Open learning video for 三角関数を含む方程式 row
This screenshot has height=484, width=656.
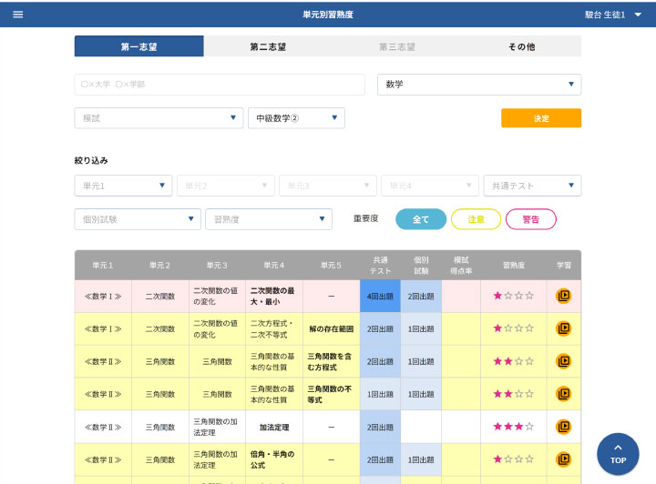click(x=564, y=361)
